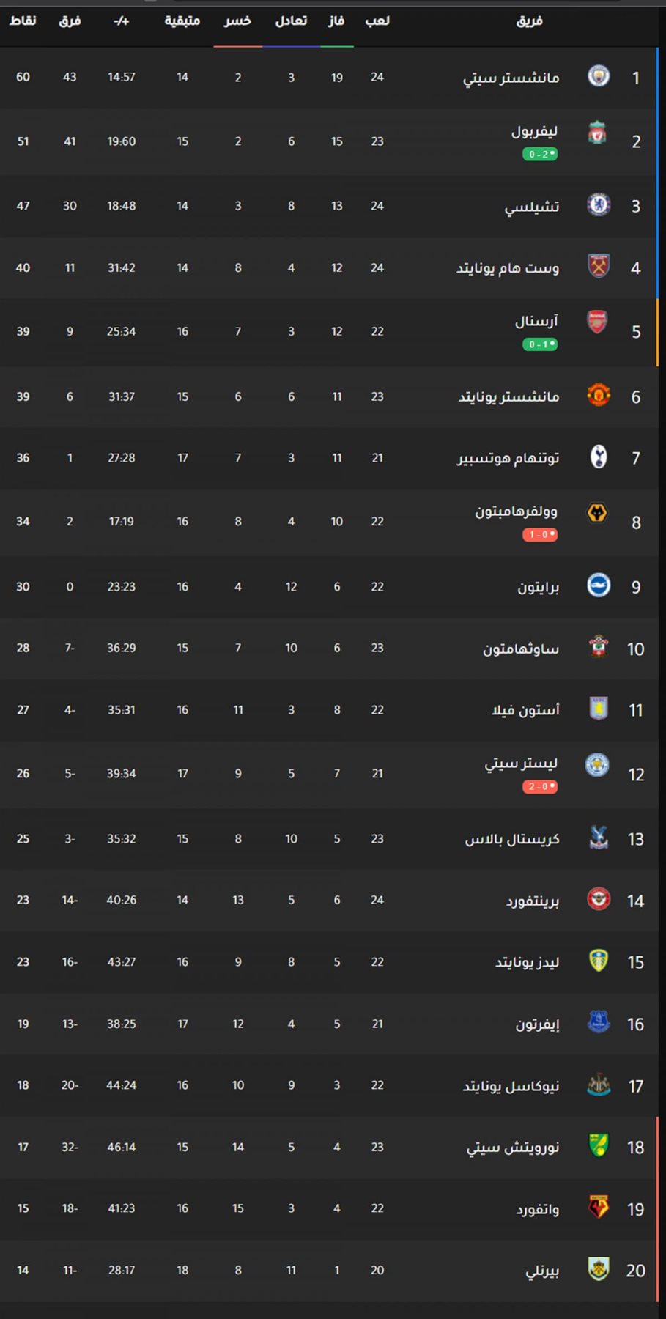The width and height of the screenshot is (666, 1319).
Task: Click the Wolverhampton club crest
Action: point(598,512)
